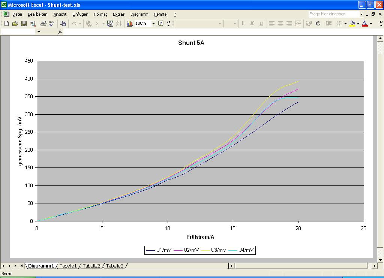384x278 pixels.
Task: Type a question in the help box
Action: (333, 14)
